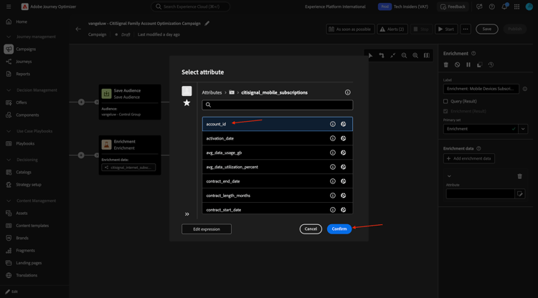This screenshot has height=298, width=538.
Task: Click info icon for activation_date row
Action: click(332, 138)
